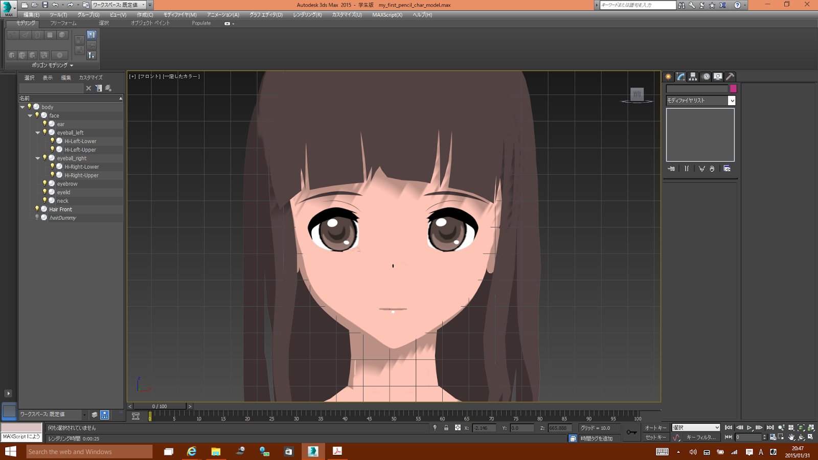
Task: Collapse the eyeball_right tree node
Action: (x=38, y=158)
